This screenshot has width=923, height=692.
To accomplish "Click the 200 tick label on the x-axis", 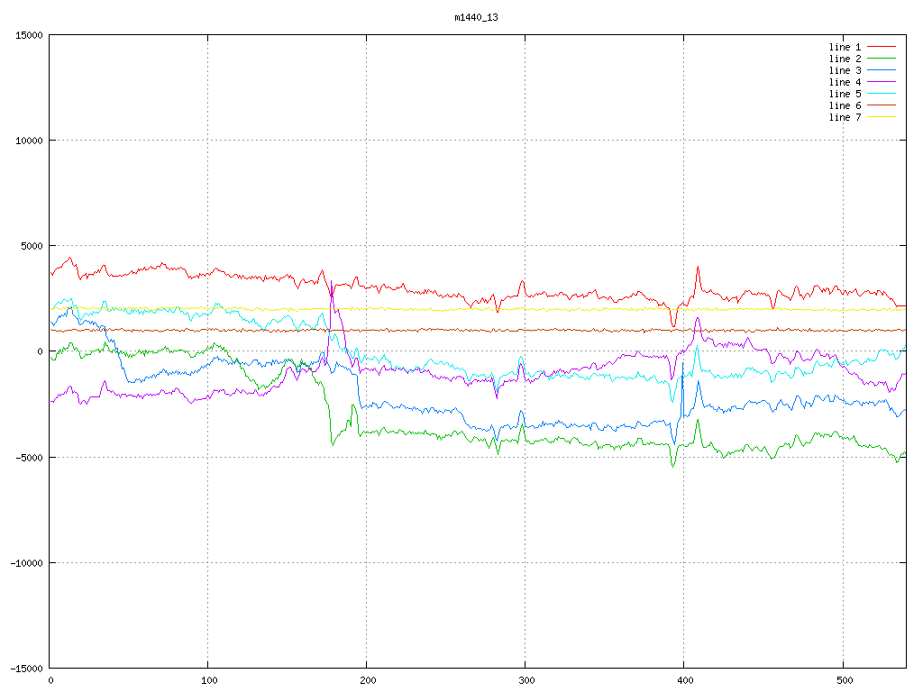I will [366, 681].
